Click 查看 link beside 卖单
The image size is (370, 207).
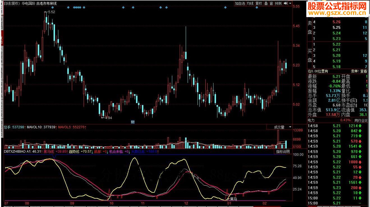364,71
